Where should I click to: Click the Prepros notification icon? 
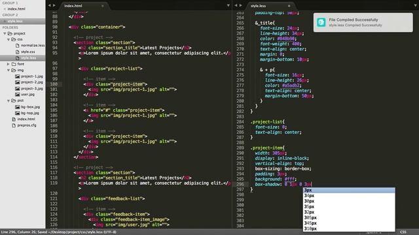click(321, 22)
